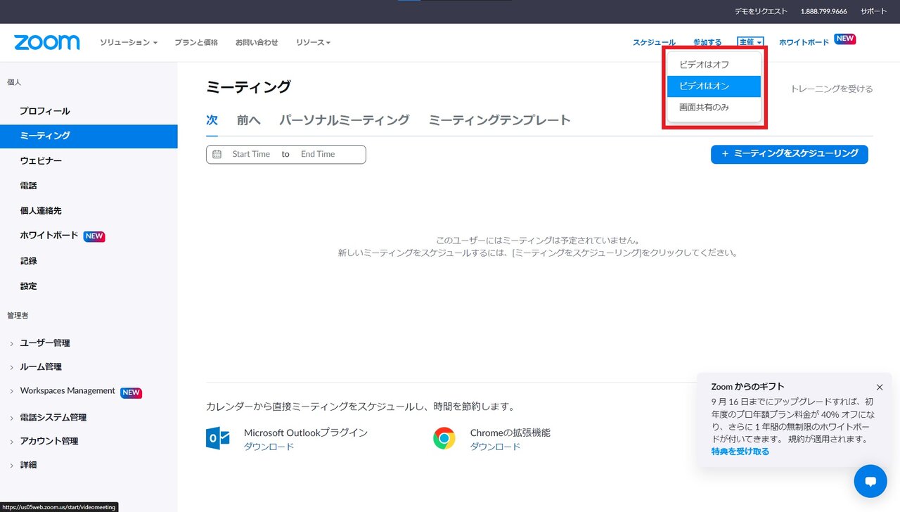Click サポート in top bar
The height and width of the screenshot is (512, 900).
tap(874, 12)
